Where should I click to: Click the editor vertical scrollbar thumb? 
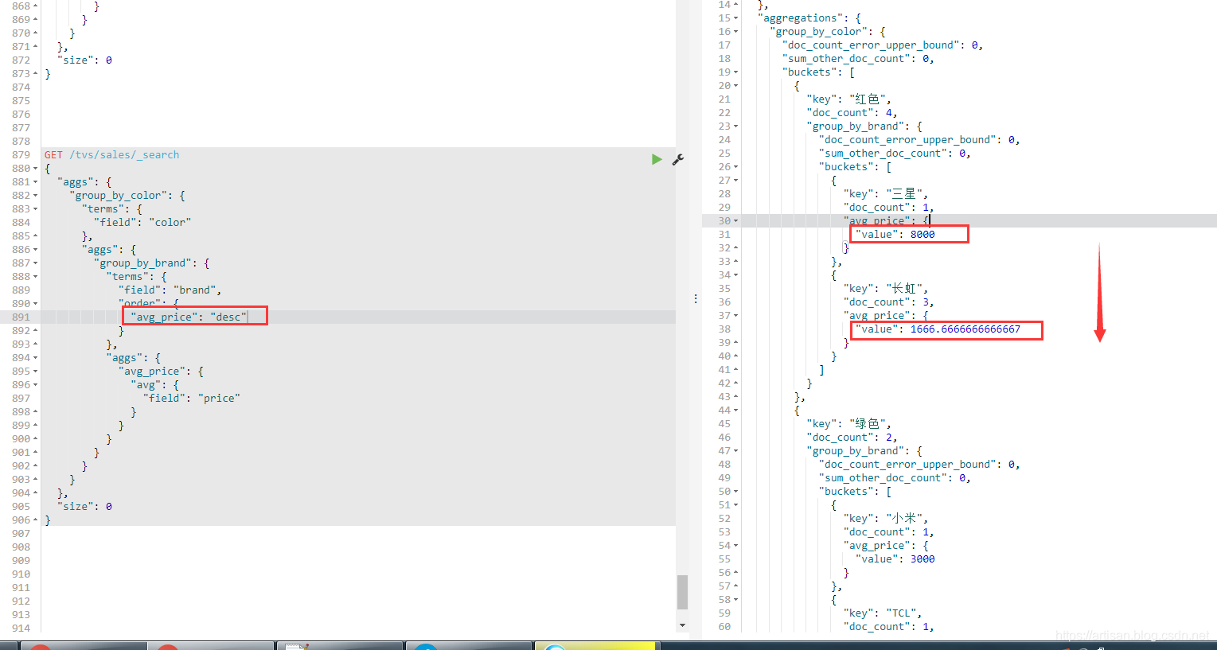(682, 592)
